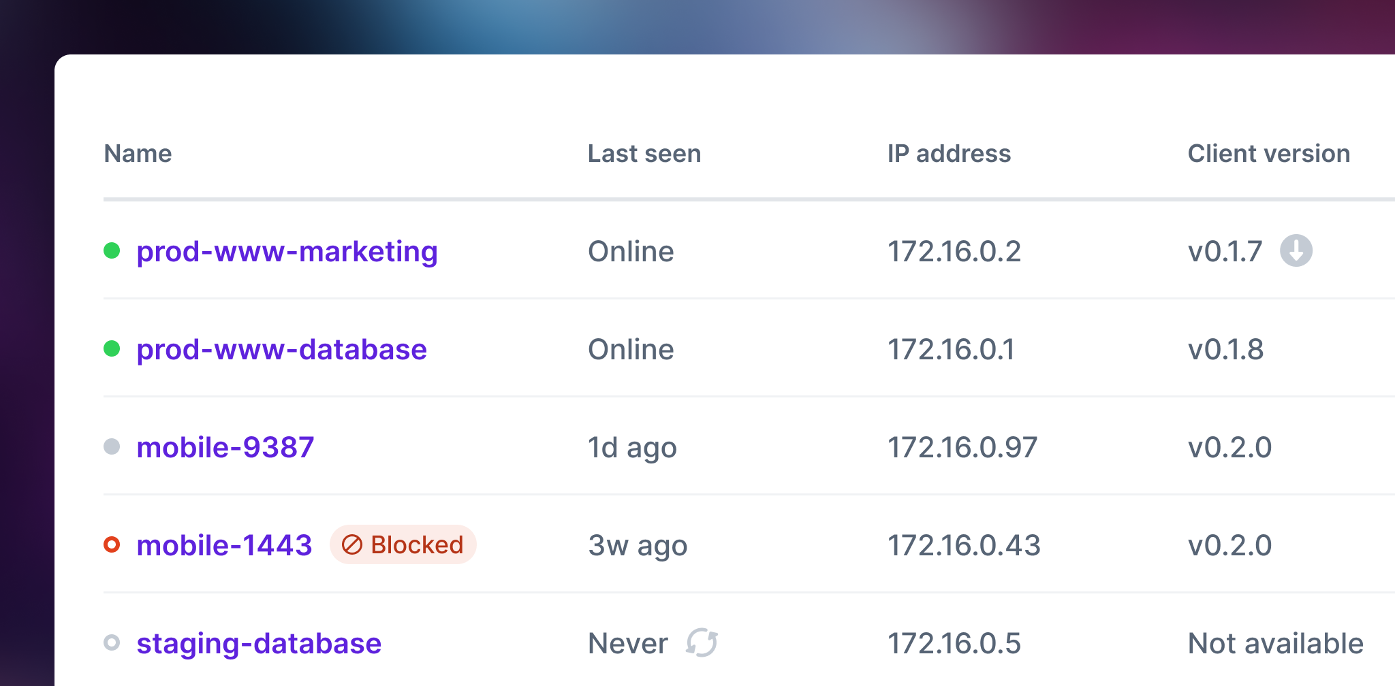This screenshot has height=686, width=1395.
Task: Click the red blocked status indicator for mobile-1443
Action: click(113, 544)
